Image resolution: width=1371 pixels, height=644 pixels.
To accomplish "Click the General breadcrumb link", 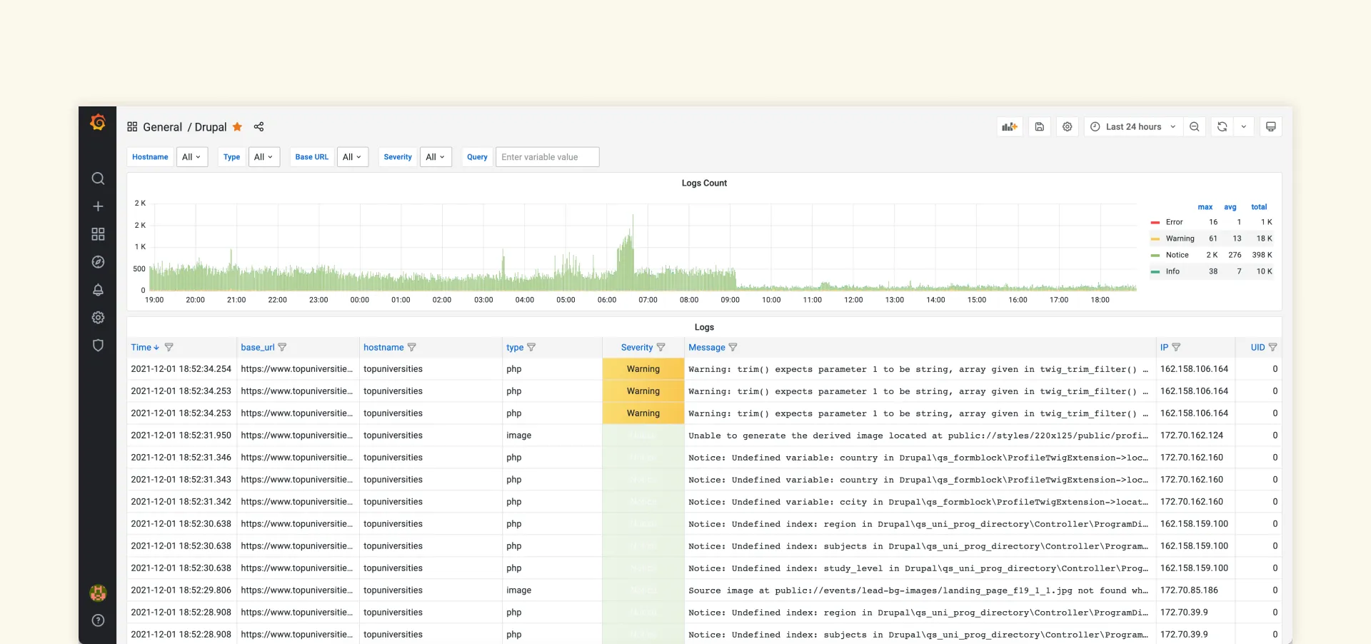I will pos(163,126).
